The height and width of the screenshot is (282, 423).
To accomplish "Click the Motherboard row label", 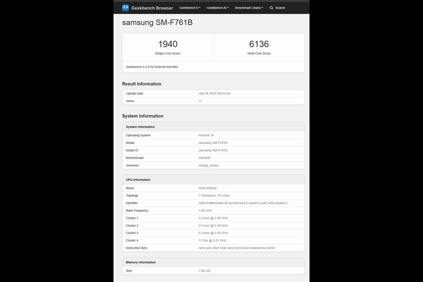I will click(x=135, y=158).
